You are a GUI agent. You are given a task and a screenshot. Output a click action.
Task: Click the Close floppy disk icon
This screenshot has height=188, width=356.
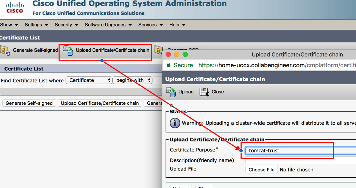point(204,92)
